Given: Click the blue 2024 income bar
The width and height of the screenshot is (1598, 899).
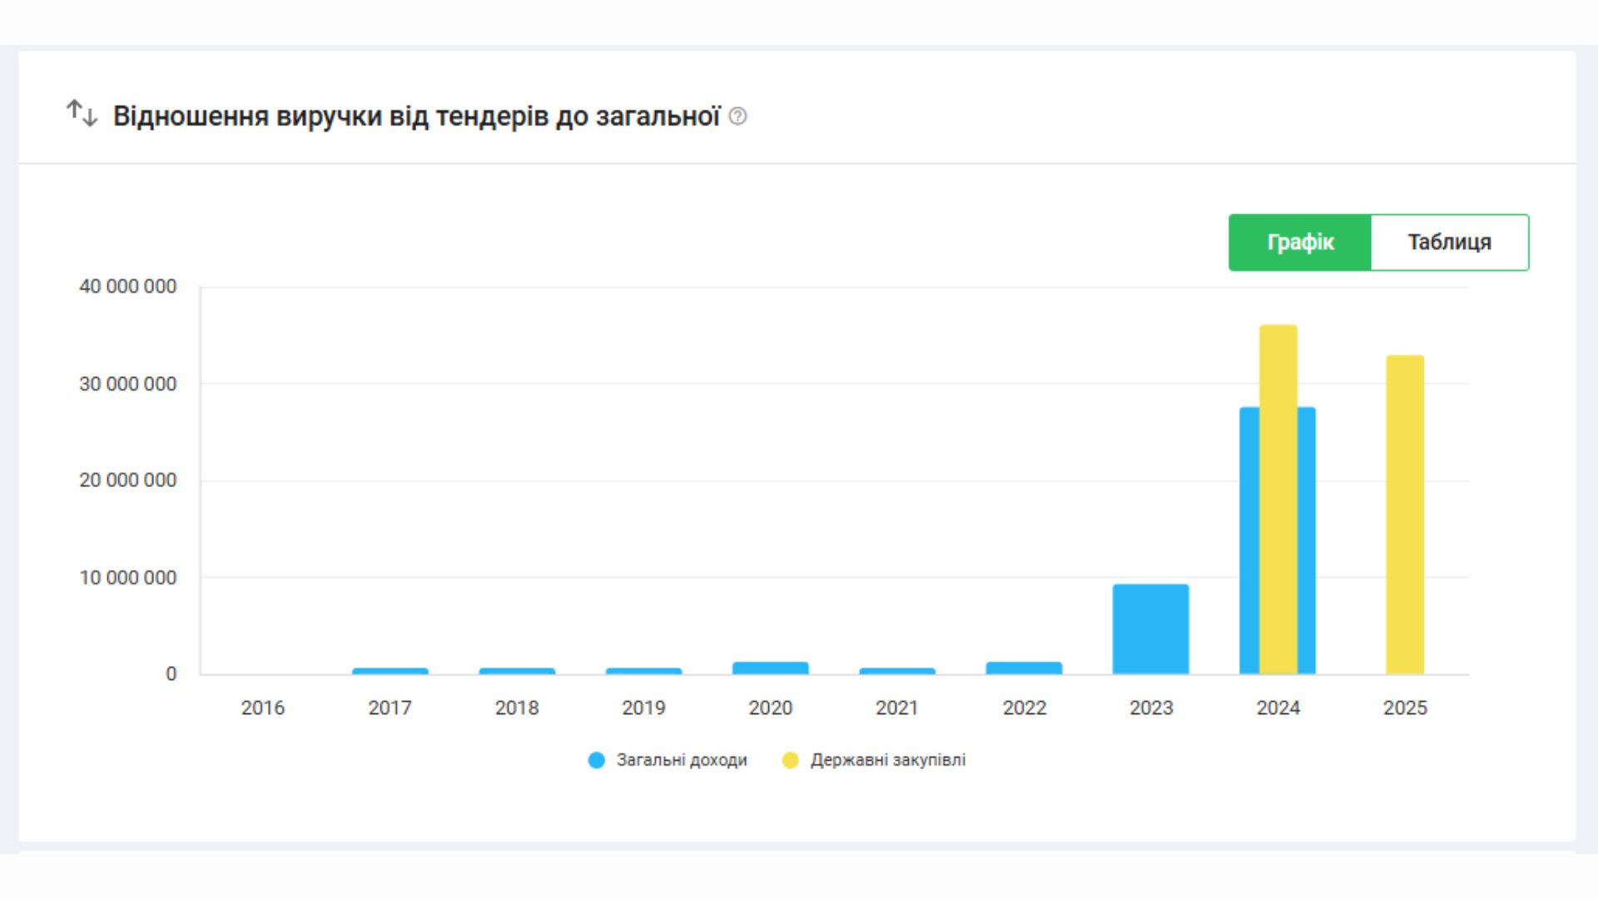Looking at the screenshot, I should pos(1248,541).
